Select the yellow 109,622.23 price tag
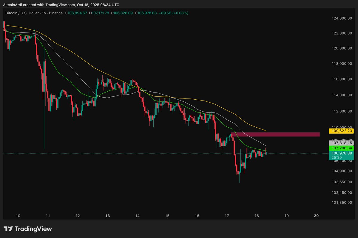The width and height of the screenshot is (358, 238). coord(341,131)
